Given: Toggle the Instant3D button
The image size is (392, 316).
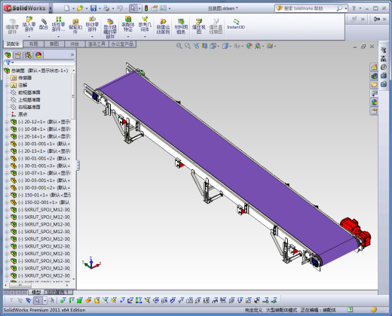Looking at the screenshot, I should click(236, 24).
